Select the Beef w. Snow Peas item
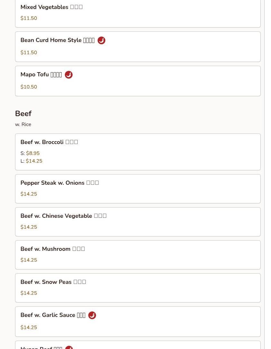 53,282
